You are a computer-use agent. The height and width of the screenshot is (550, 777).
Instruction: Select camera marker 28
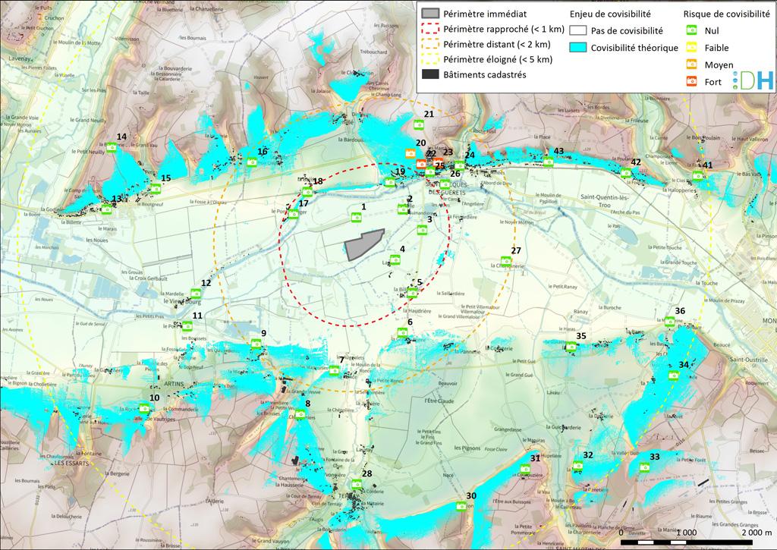pyautogui.click(x=357, y=483)
